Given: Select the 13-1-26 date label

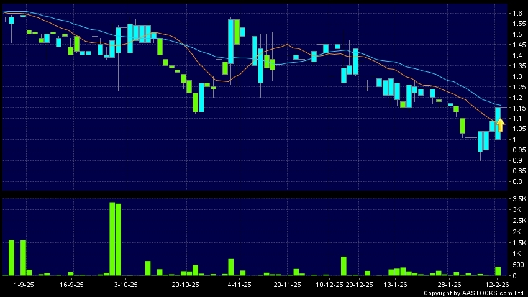Looking at the screenshot, I should 395,284.
